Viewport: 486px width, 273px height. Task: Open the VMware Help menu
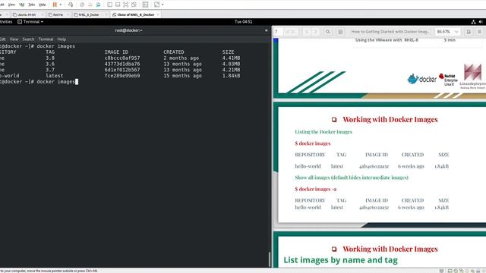coord(43,5)
